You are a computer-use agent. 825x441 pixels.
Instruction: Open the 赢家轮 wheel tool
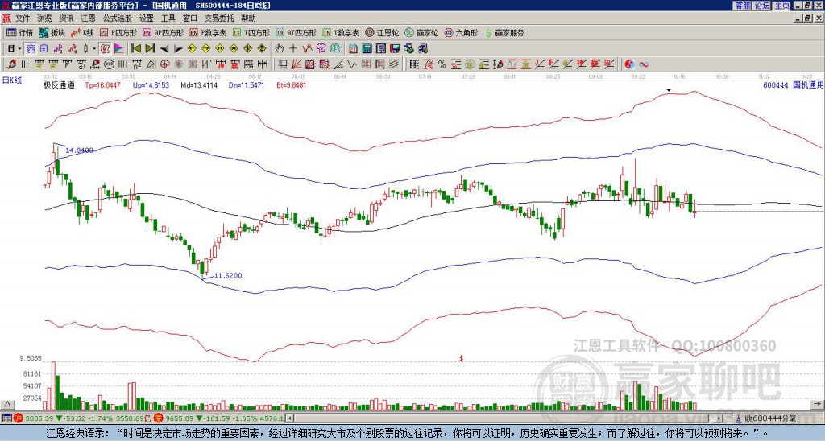tap(421, 32)
